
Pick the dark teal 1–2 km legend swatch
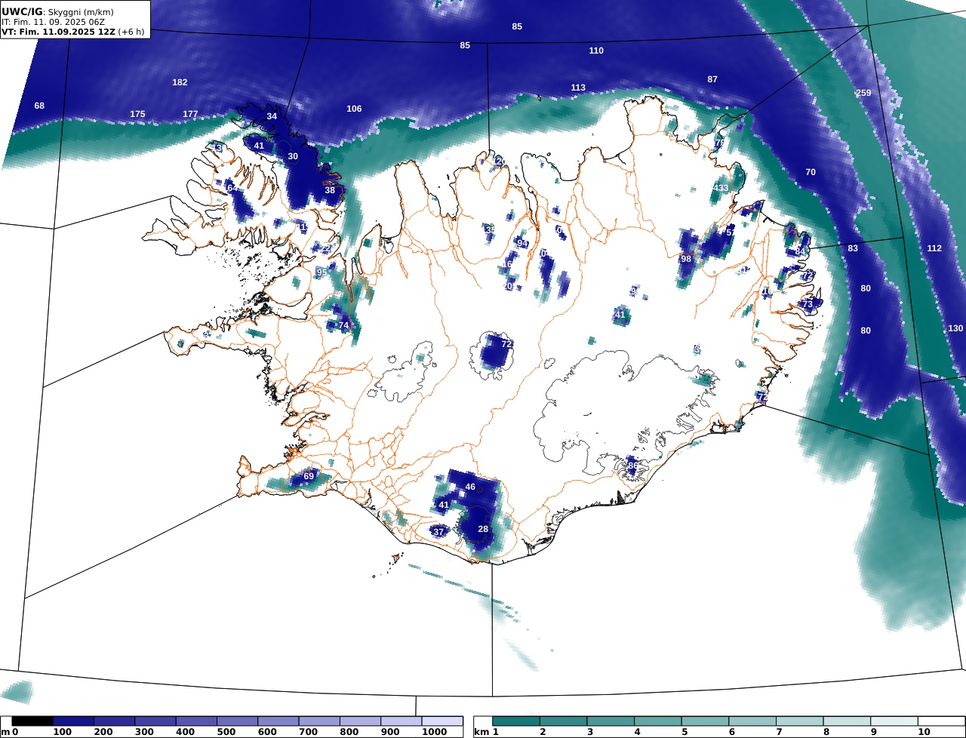[516, 721]
